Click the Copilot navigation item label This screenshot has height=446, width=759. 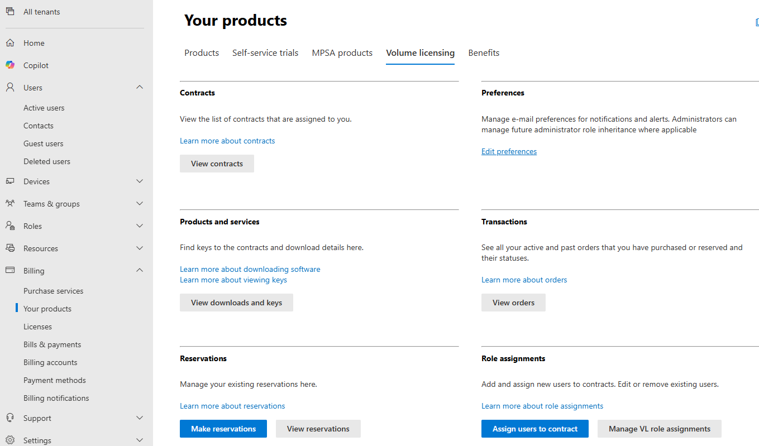click(36, 65)
